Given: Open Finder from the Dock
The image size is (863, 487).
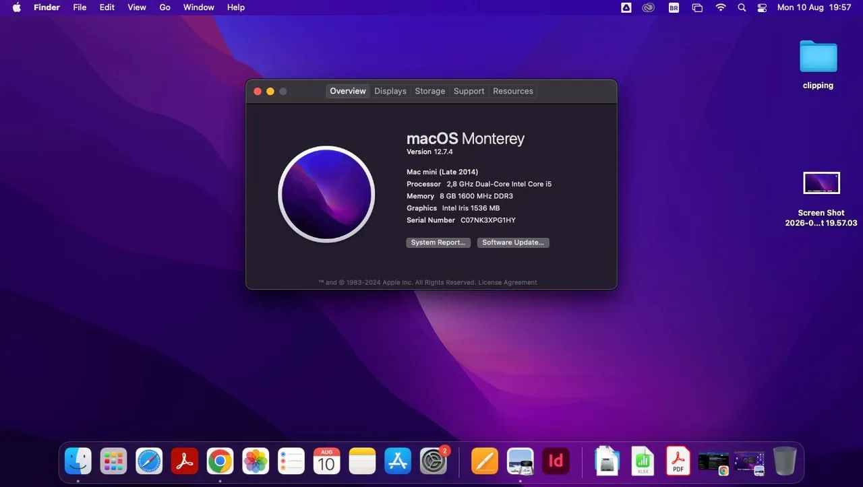Looking at the screenshot, I should [x=78, y=461].
